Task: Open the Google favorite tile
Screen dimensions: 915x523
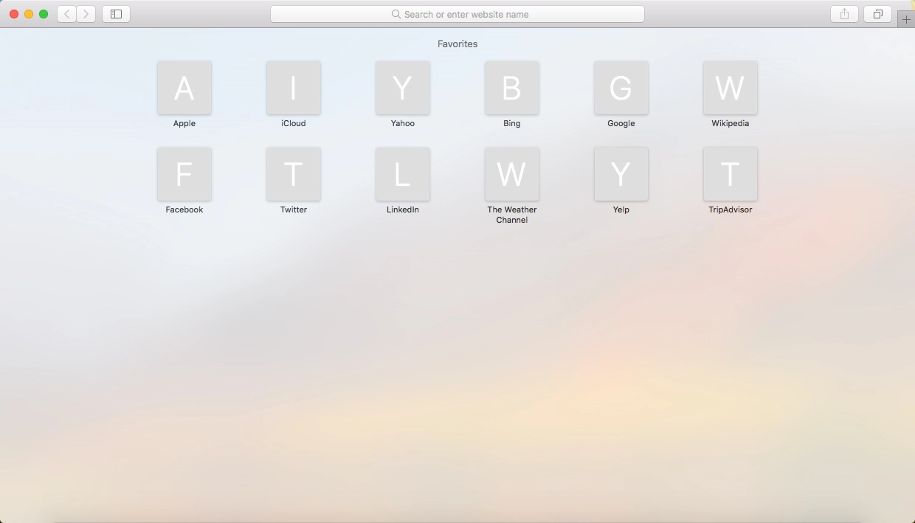Action: [x=621, y=88]
